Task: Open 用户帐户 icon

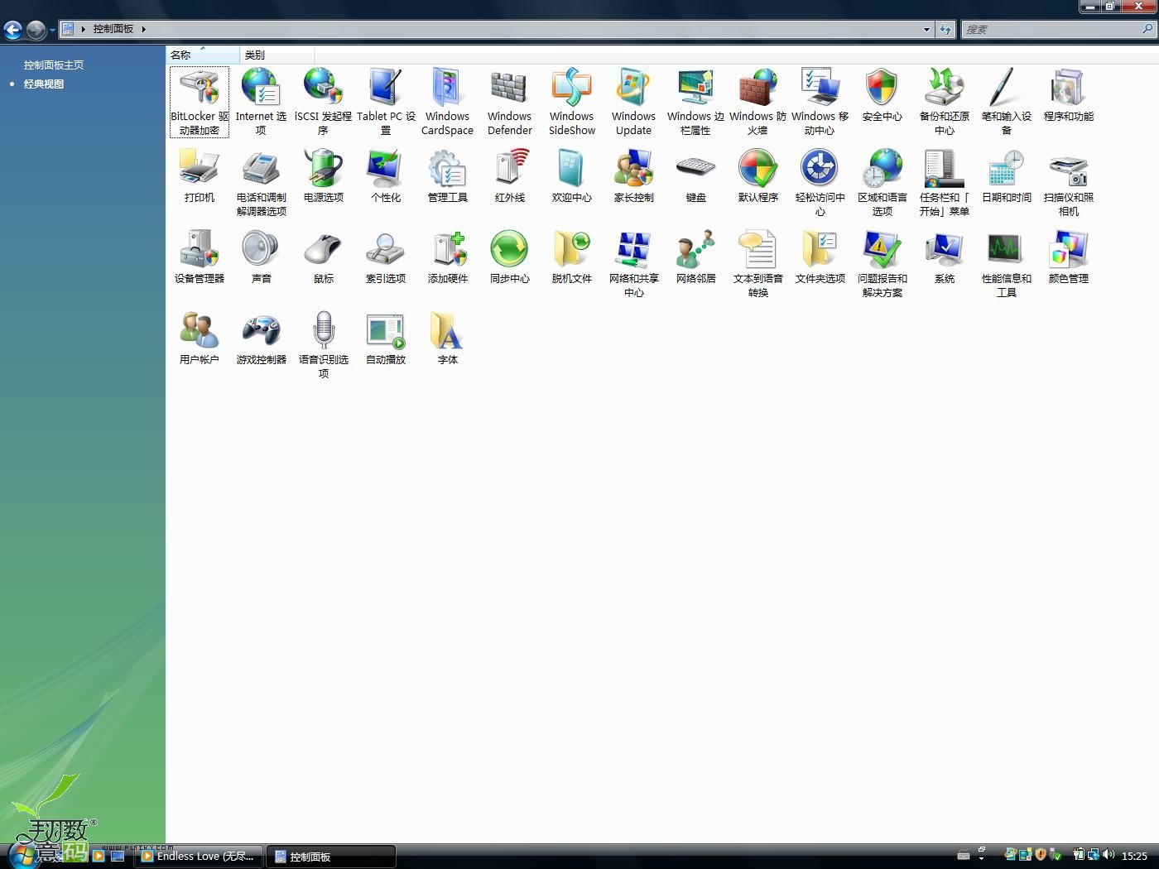Action: (200, 331)
